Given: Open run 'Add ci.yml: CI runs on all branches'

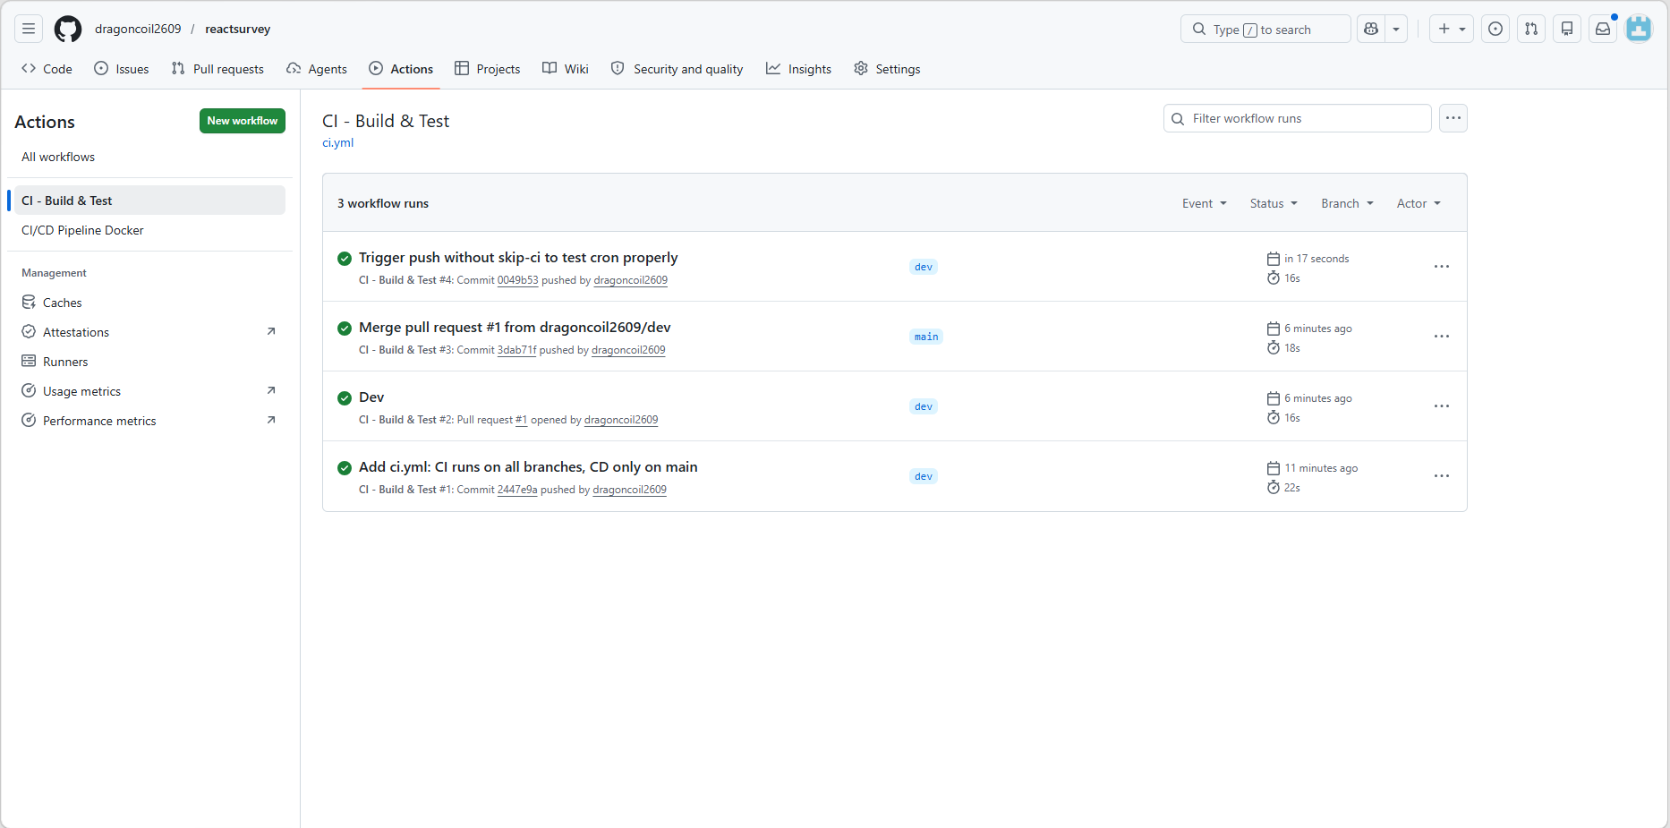Looking at the screenshot, I should coord(528,467).
